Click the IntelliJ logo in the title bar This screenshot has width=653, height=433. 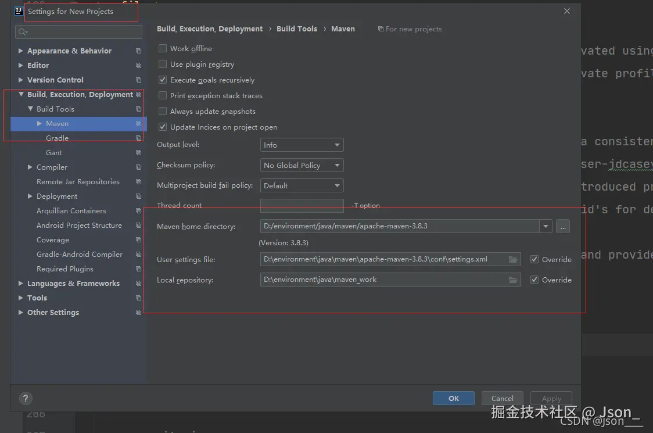[19, 11]
